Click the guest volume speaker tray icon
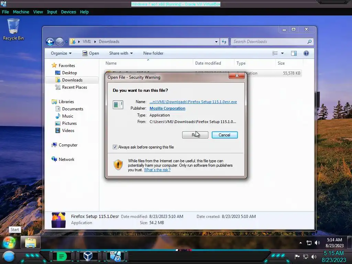 coord(317,243)
